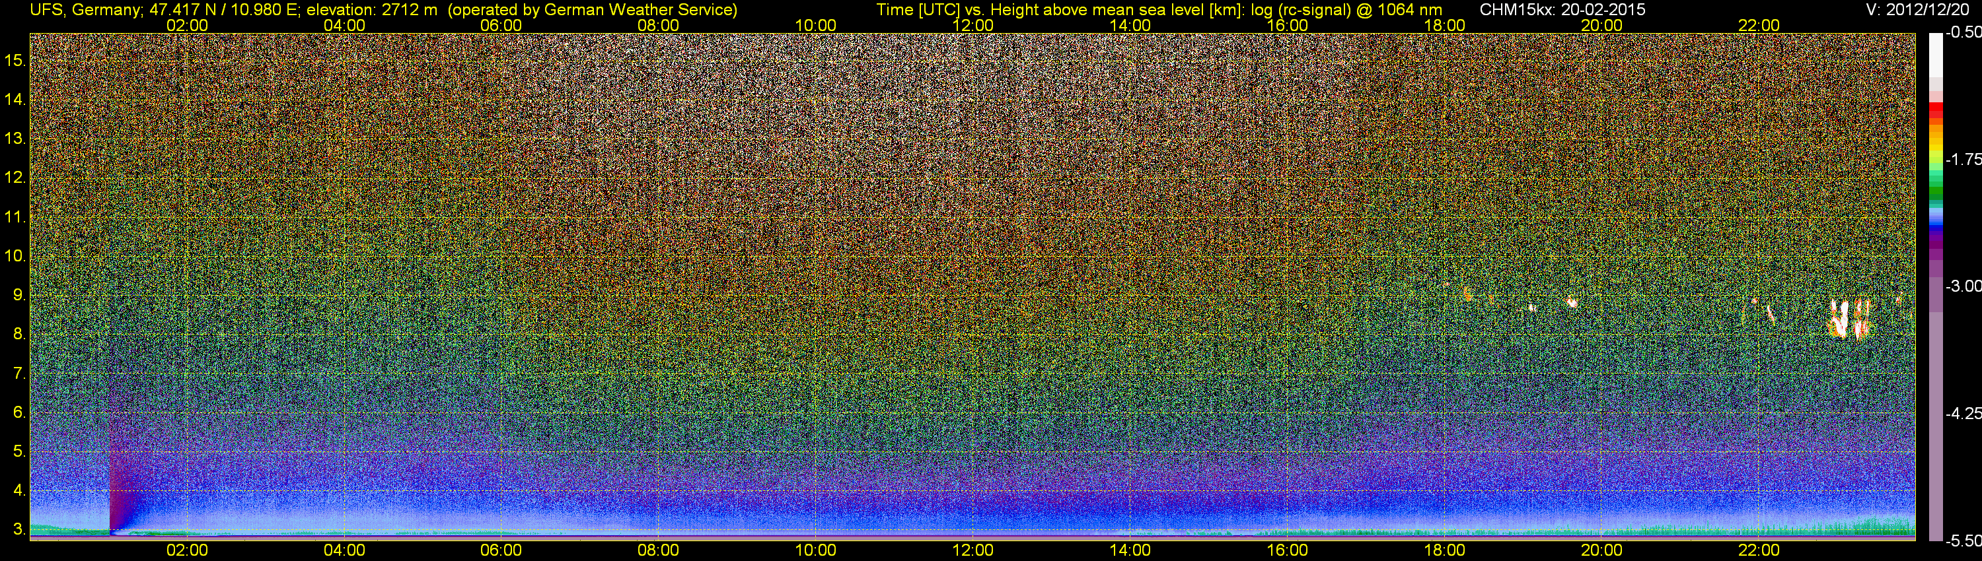
Task: Click the height axis label '13.'
Action: 15,139
